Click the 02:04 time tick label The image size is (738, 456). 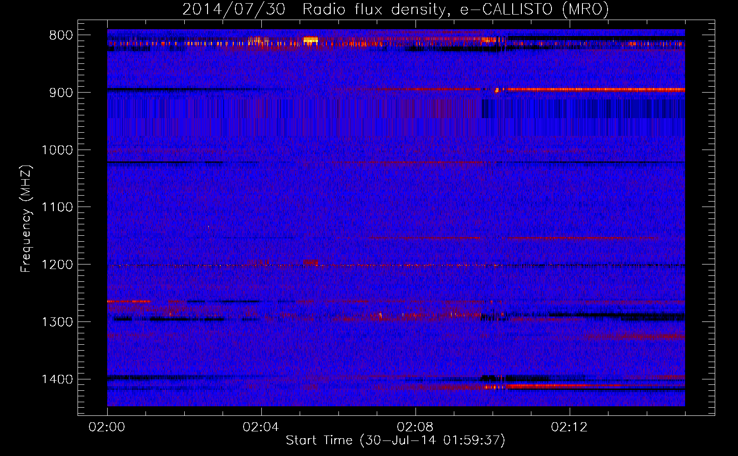pyautogui.click(x=261, y=427)
